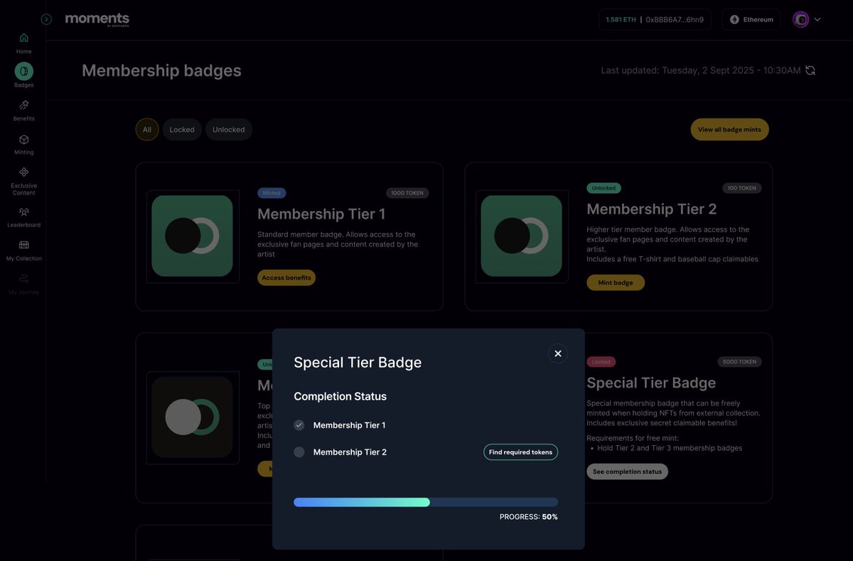Open the Home section in sidebar
Image resolution: width=853 pixels, height=561 pixels.
[23, 41]
